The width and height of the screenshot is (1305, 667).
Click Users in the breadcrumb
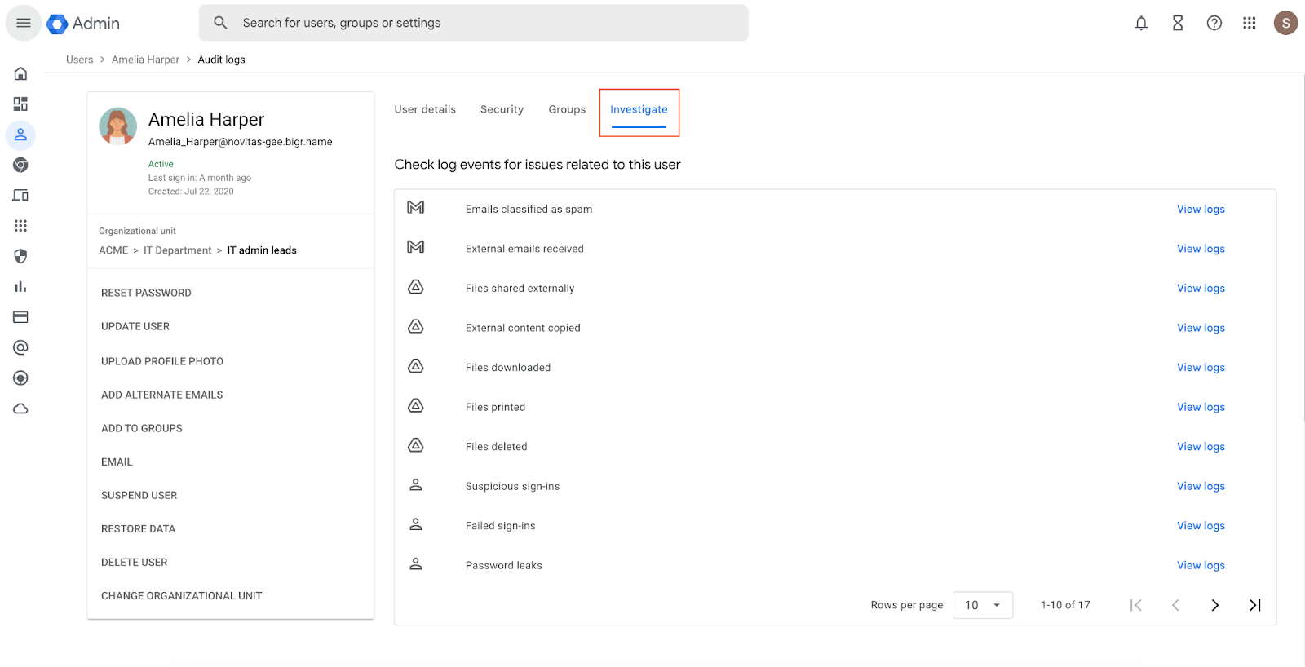80,60
